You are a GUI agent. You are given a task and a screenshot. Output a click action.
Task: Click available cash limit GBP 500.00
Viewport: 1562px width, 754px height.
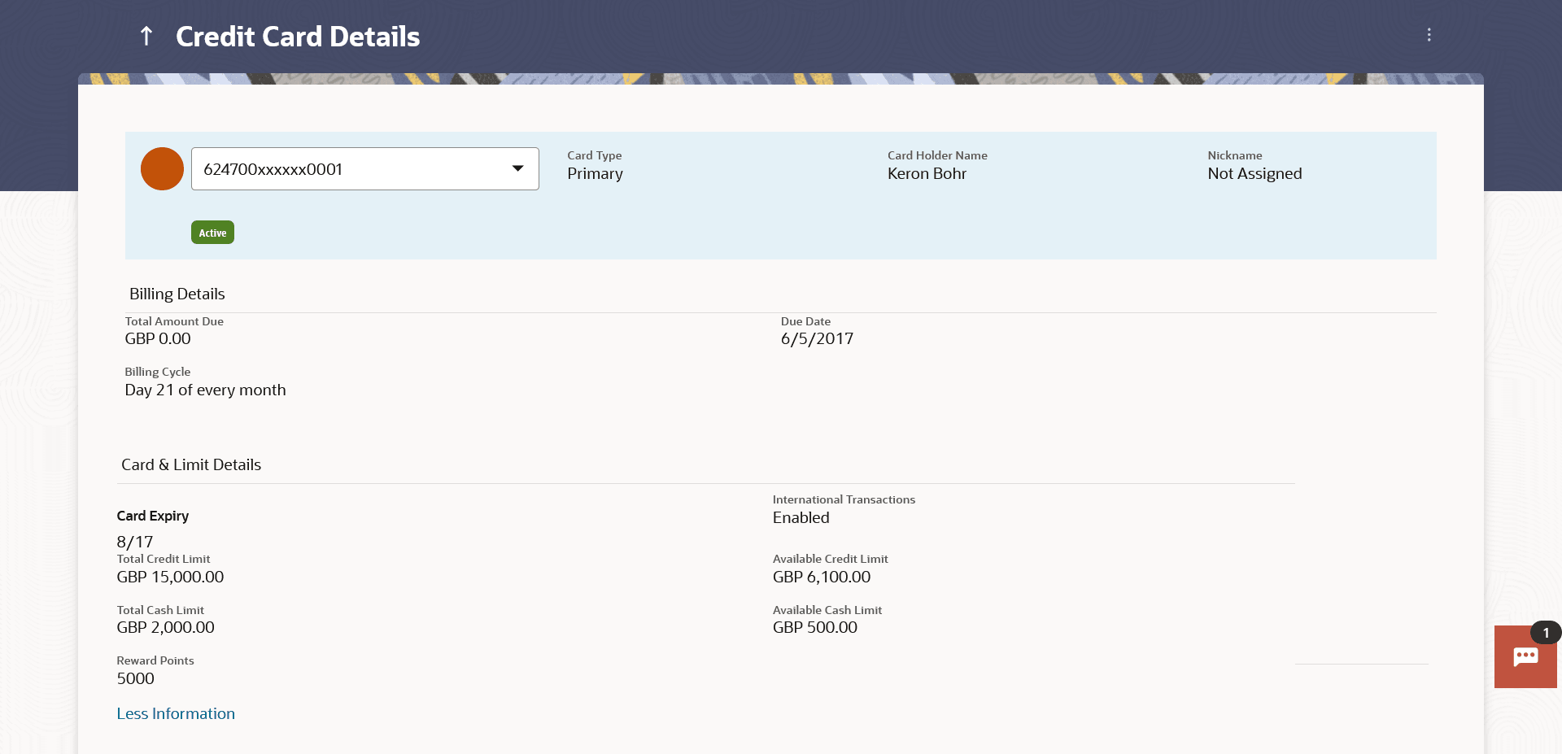[815, 627]
